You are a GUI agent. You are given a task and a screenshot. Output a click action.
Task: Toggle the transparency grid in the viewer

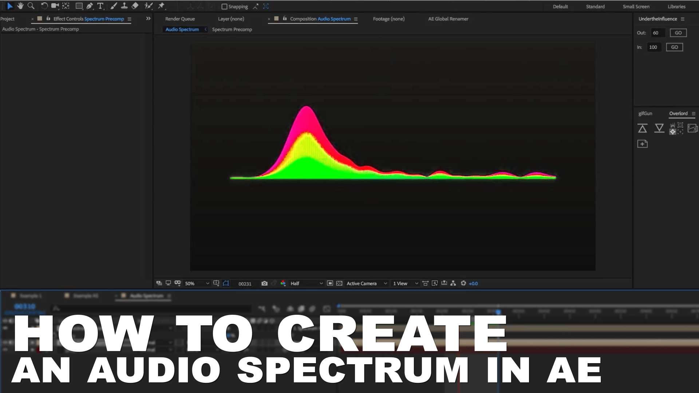tap(339, 283)
